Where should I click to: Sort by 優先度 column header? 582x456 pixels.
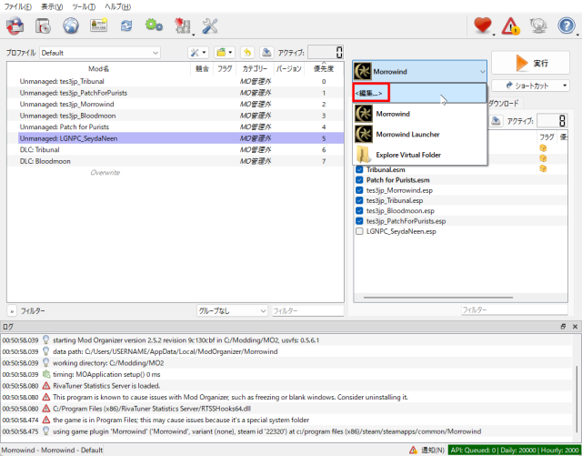point(324,68)
